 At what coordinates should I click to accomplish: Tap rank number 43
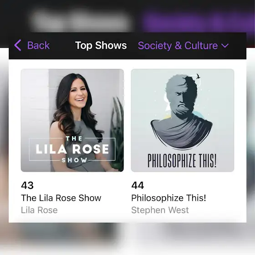[27, 185]
